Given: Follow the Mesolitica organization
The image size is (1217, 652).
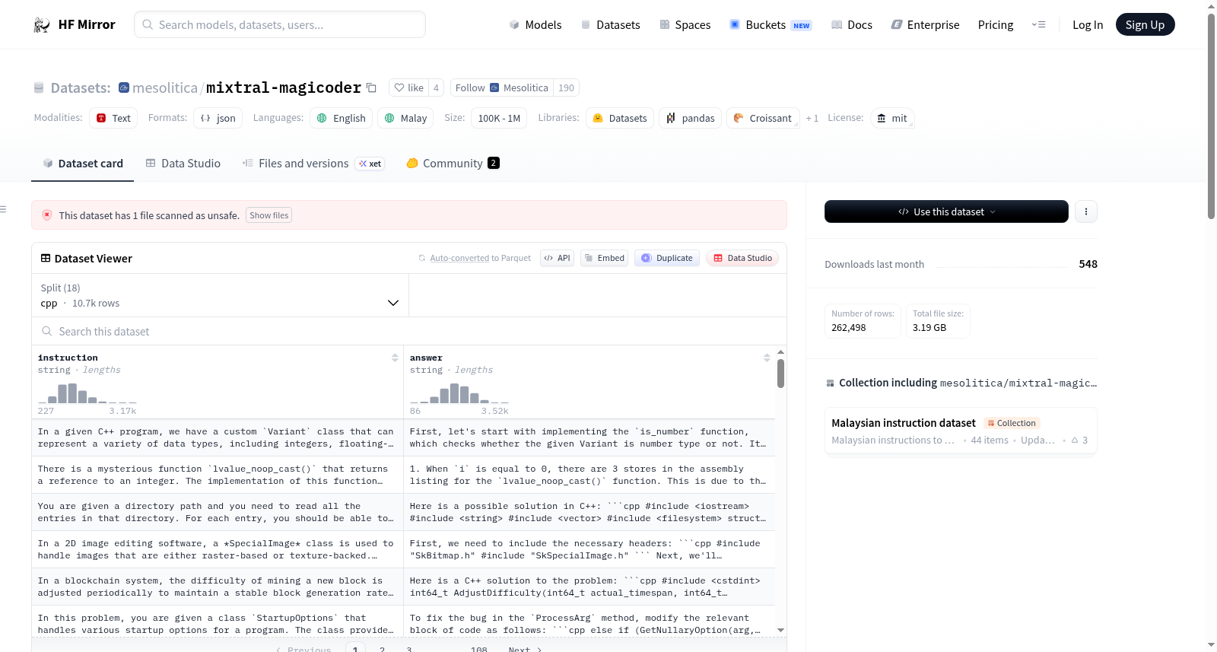Looking at the screenshot, I should tap(501, 87).
